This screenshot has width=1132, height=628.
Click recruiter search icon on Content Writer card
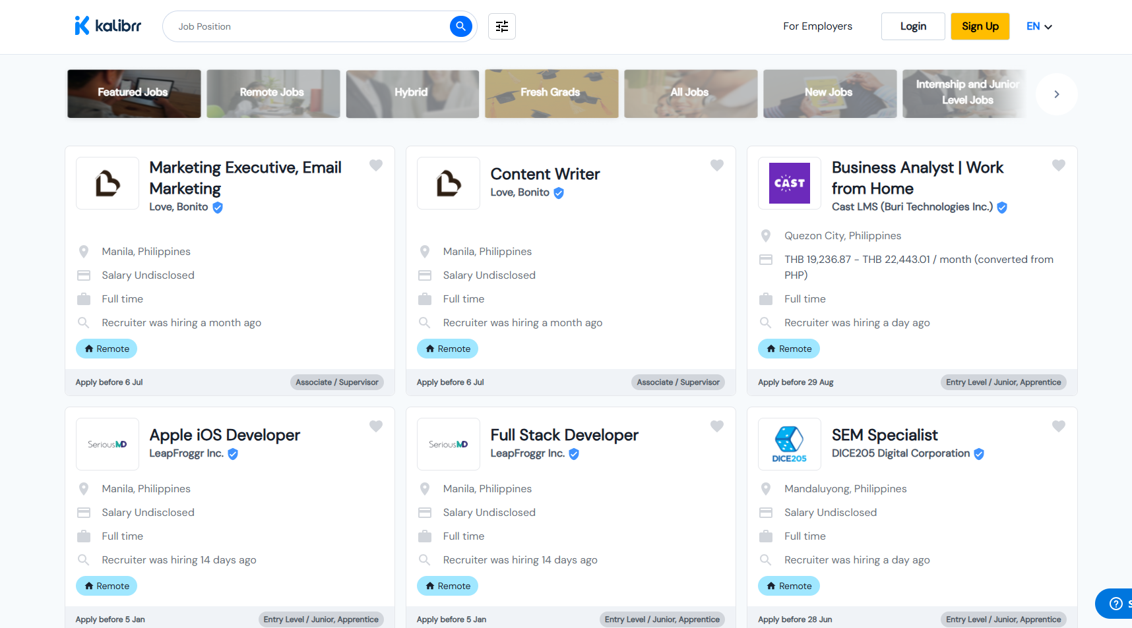[425, 323]
